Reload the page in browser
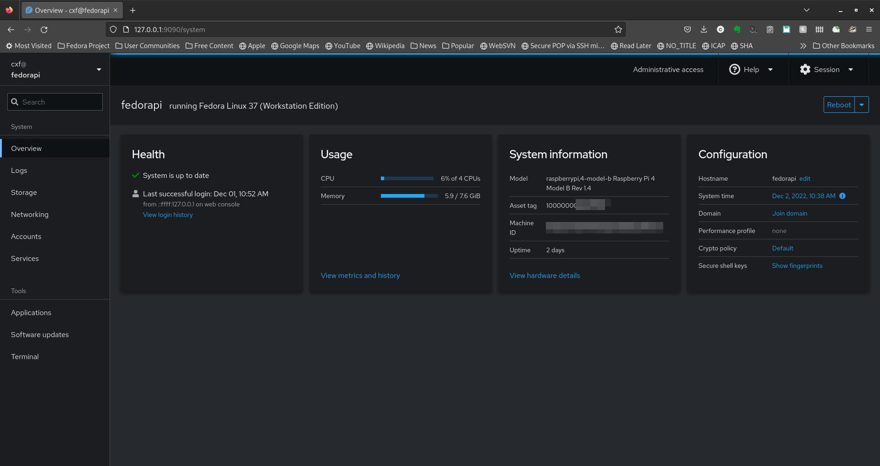This screenshot has height=466, width=880. point(44,29)
